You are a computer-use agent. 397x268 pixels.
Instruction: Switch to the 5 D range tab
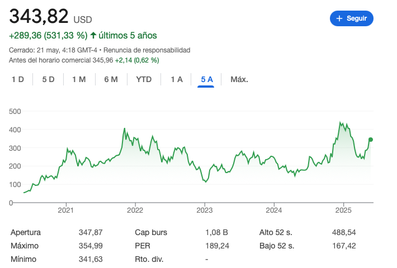pos(48,79)
